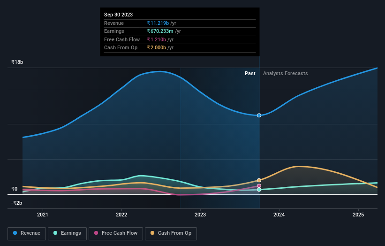Click the ₹1.210b free cash flow value
The image size is (385, 246).
[x=157, y=39]
